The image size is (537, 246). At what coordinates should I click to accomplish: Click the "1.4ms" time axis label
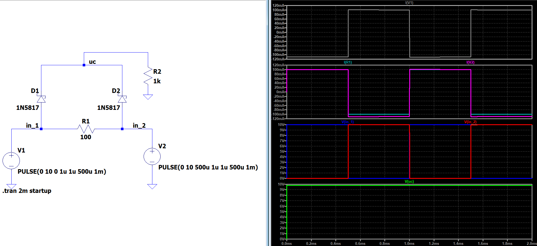coord(458,243)
